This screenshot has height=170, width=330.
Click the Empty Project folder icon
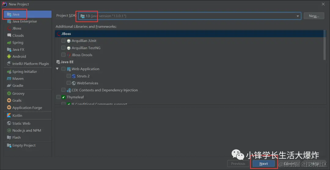click(x=9, y=145)
